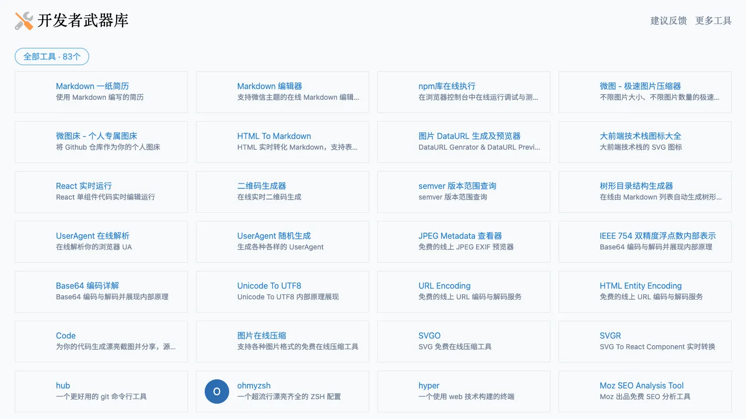Screen dimensions: 746x419
Task: Open IEEE 754 双精度浮点数内部表示
Action: [x=657, y=236]
